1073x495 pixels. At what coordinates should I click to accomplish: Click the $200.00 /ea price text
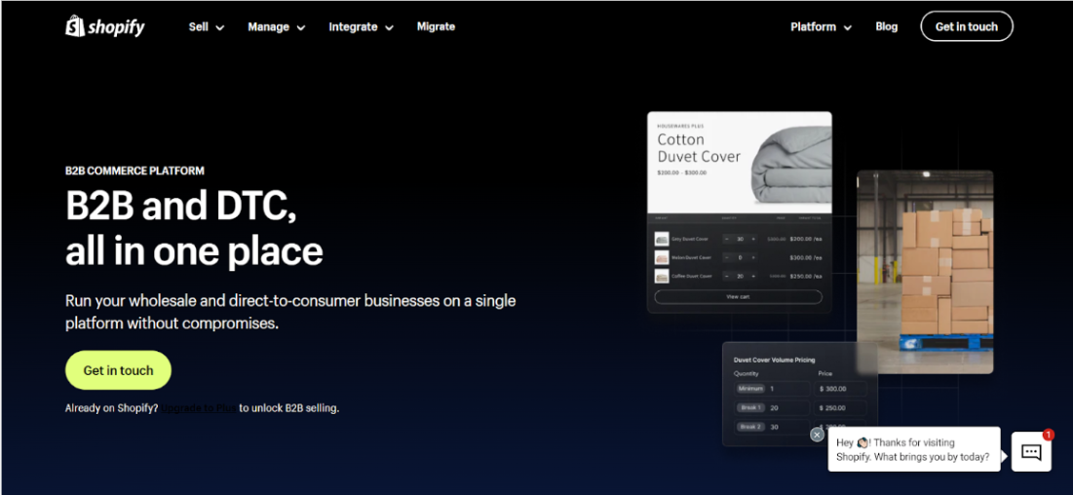pos(805,239)
